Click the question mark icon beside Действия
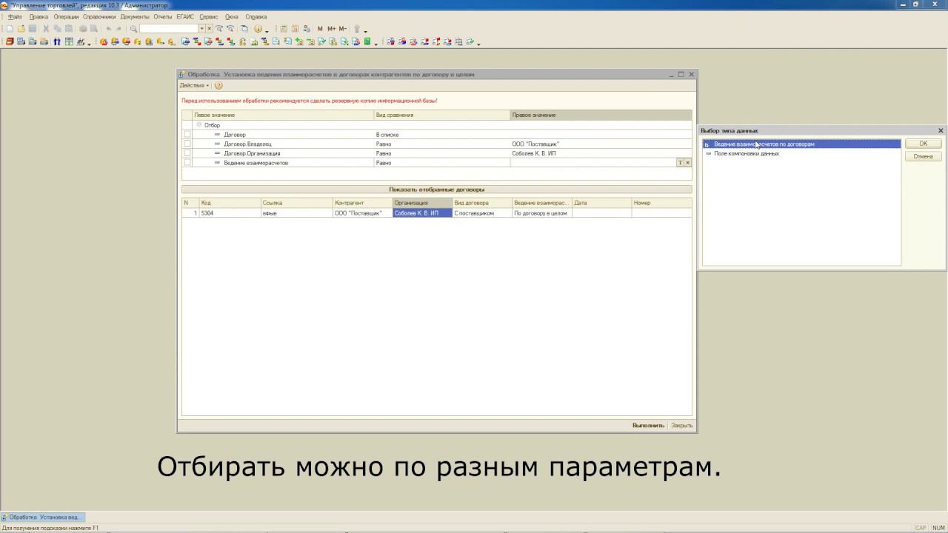 218,86
